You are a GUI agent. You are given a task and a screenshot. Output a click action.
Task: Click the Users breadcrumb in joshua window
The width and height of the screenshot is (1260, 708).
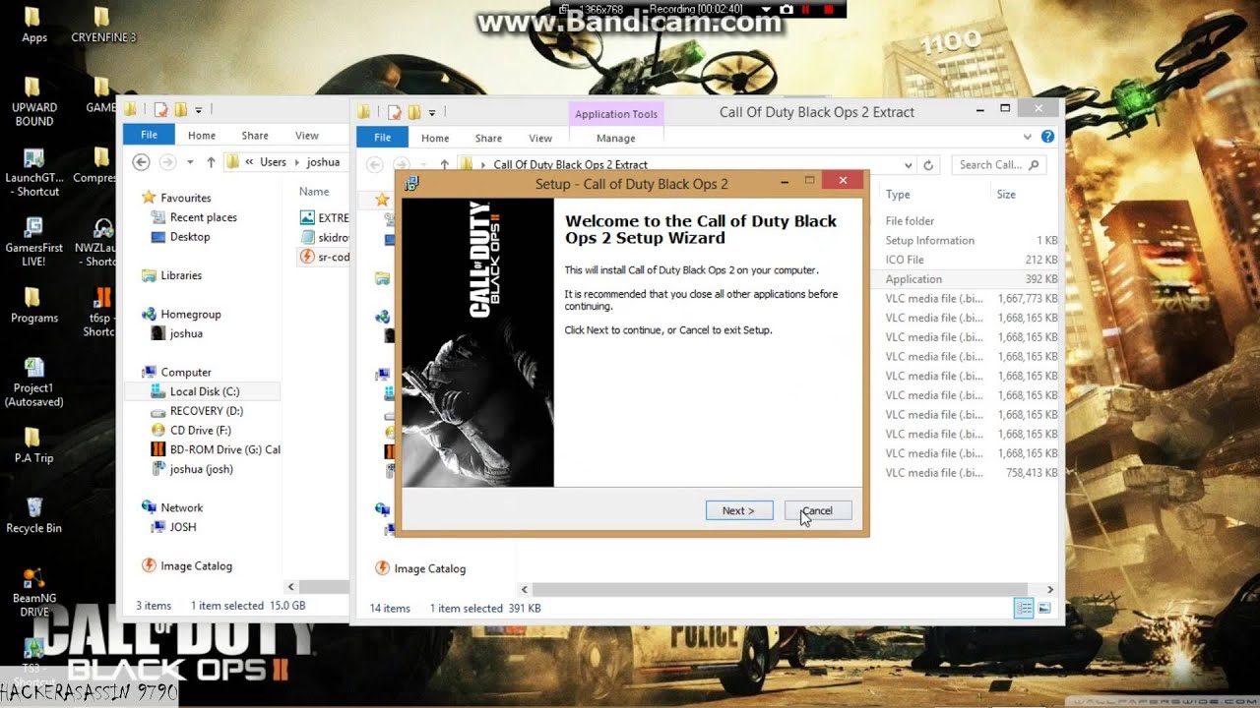273,162
